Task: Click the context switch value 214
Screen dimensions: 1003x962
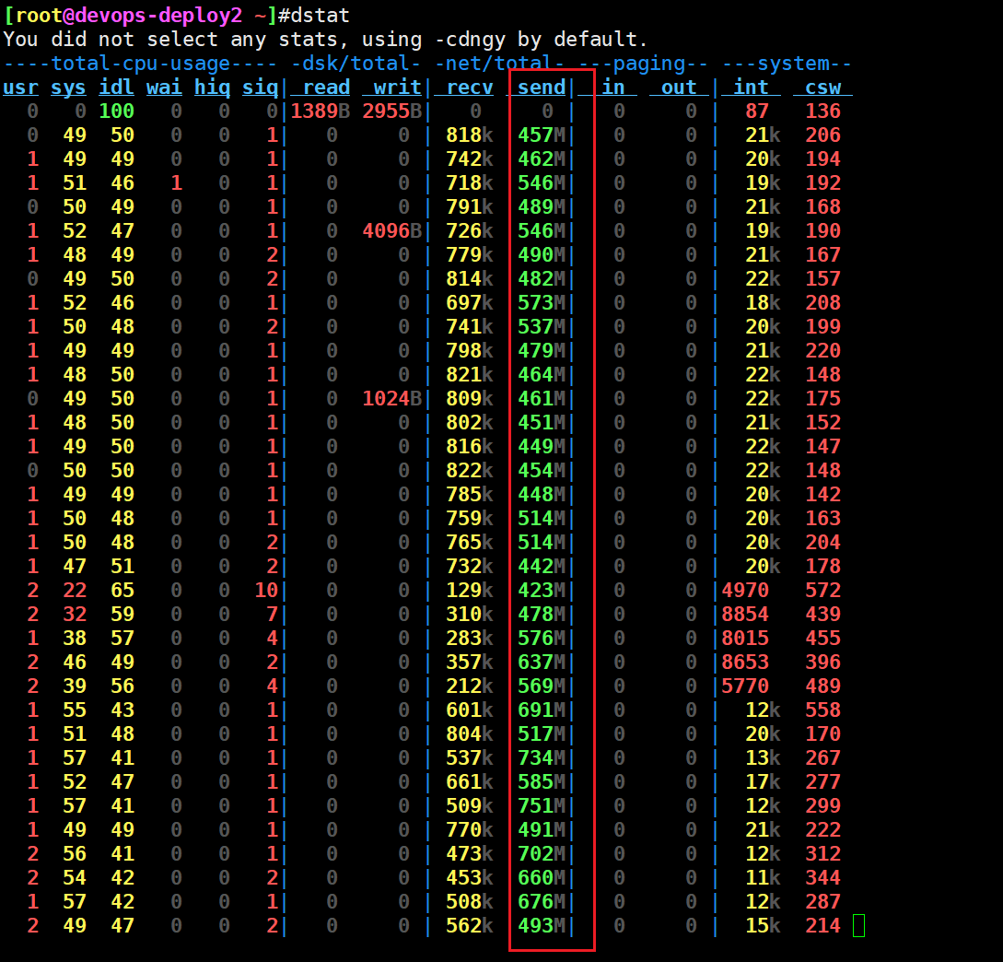Action: coord(823,925)
